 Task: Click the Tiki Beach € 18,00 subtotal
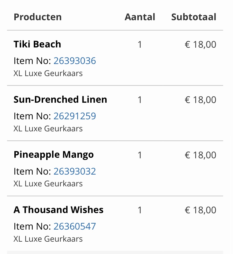[x=200, y=45]
